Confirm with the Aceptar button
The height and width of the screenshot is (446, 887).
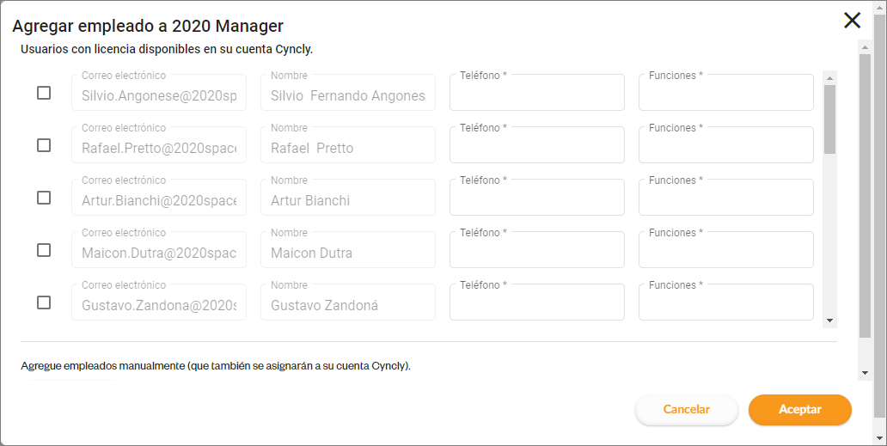tap(799, 410)
